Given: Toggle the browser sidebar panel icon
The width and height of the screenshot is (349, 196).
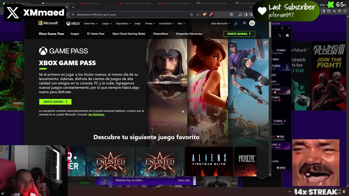Looking at the screenshot, I should coord(245,14).
